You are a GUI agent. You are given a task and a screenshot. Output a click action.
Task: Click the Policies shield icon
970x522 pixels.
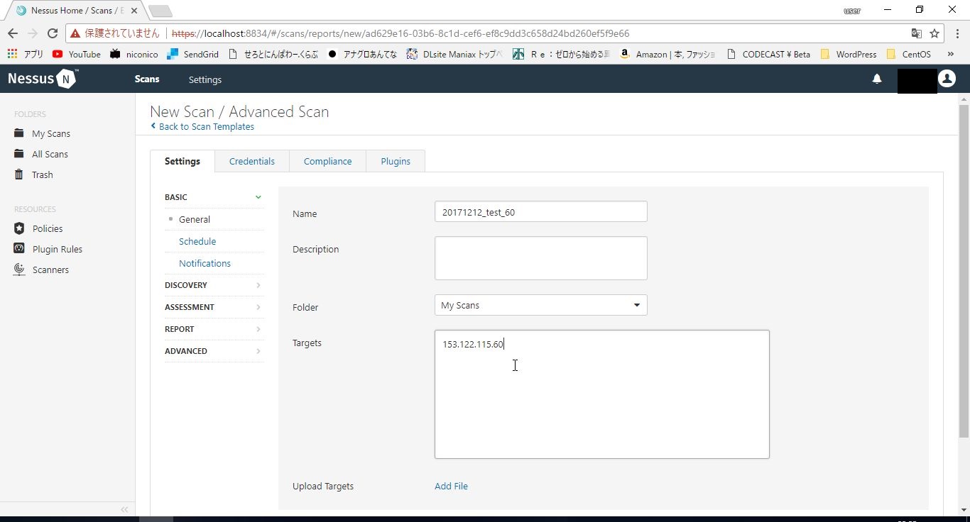pos(19,228)
